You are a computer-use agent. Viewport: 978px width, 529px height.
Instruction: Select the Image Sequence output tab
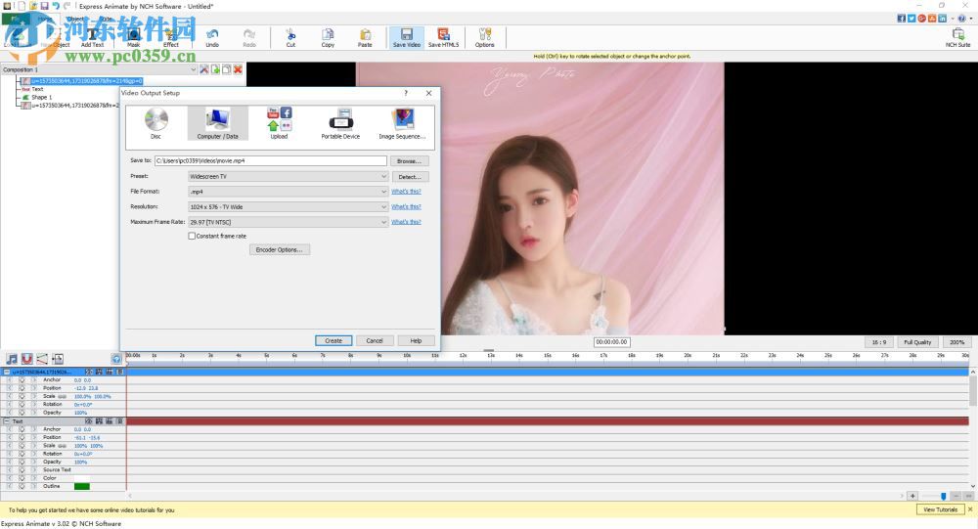[402, 123]
